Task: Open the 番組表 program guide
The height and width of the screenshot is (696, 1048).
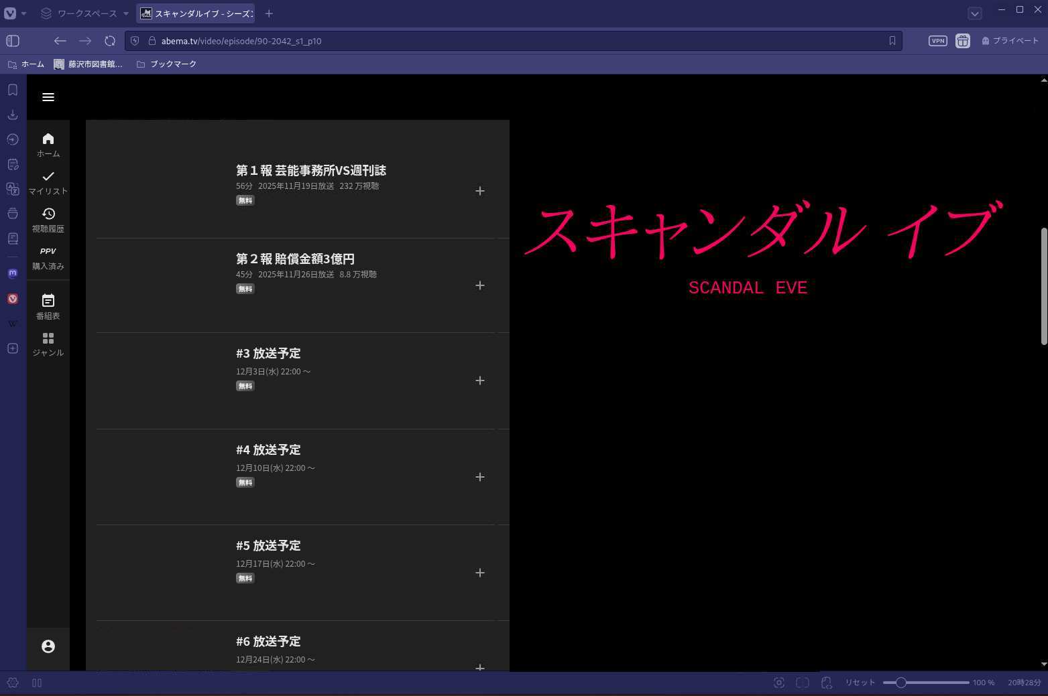Action: [x=48, y=306]
